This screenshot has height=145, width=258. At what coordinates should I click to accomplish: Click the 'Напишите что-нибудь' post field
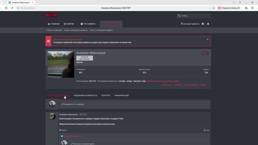134,104
